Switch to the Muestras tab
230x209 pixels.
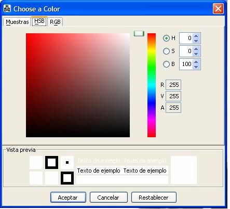tap(17, 22)
